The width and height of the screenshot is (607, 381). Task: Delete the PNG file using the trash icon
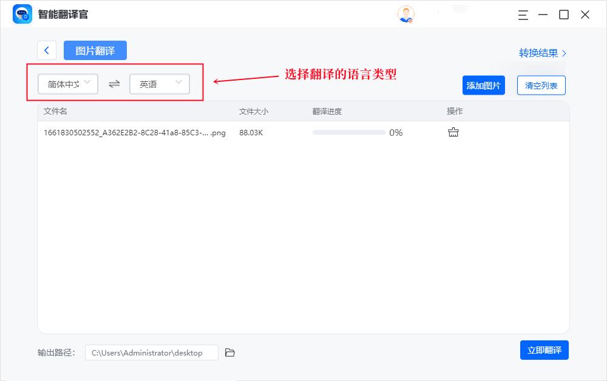click(453, 131)
